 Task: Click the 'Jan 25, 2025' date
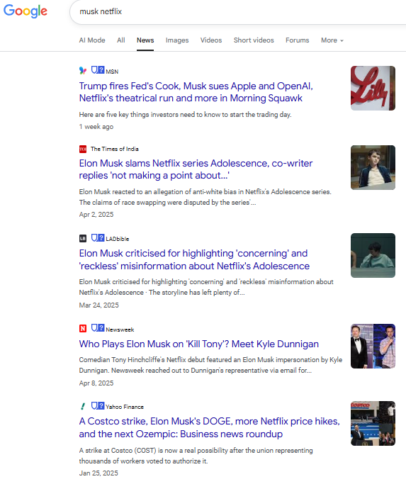[x=98, y=473]
